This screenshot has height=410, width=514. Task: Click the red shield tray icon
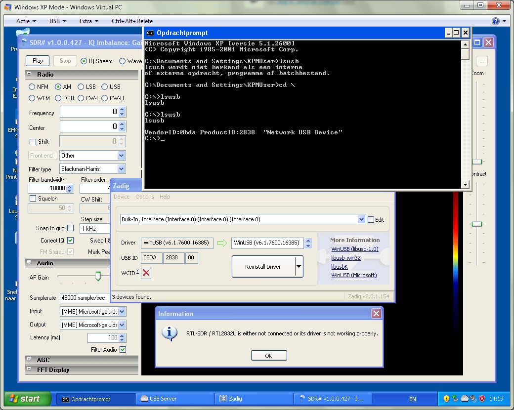(x=482, y=399)
